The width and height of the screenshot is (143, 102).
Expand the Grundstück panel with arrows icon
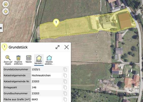click(58, 47)
